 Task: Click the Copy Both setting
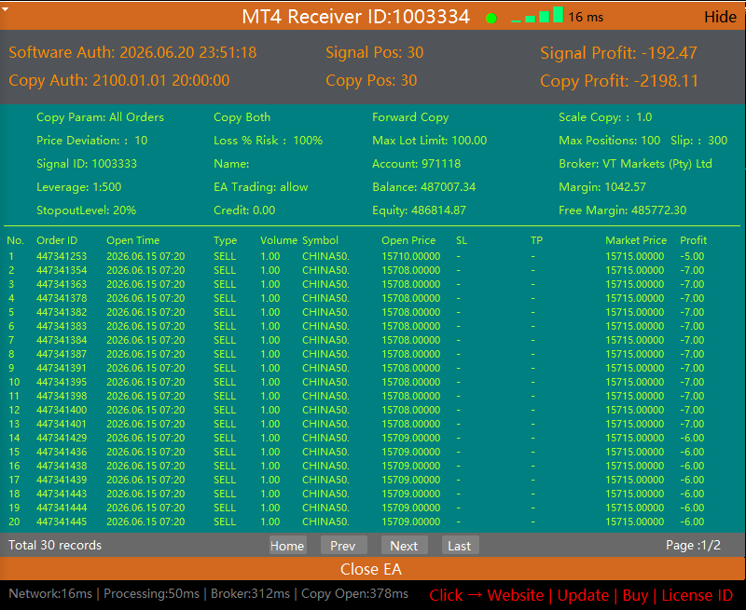coord(242,117)
